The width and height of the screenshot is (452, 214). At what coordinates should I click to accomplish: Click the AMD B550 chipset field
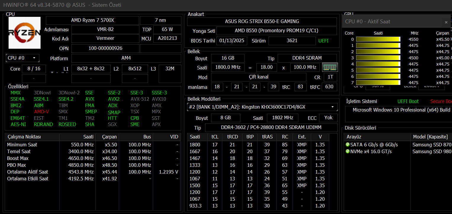tap(276, 31)
